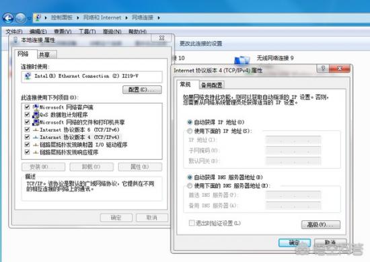The width and height of the screenshot is (370, 262).
Task: Click the TCP/IPv4 protocol icon
Action: click(36, 137)
